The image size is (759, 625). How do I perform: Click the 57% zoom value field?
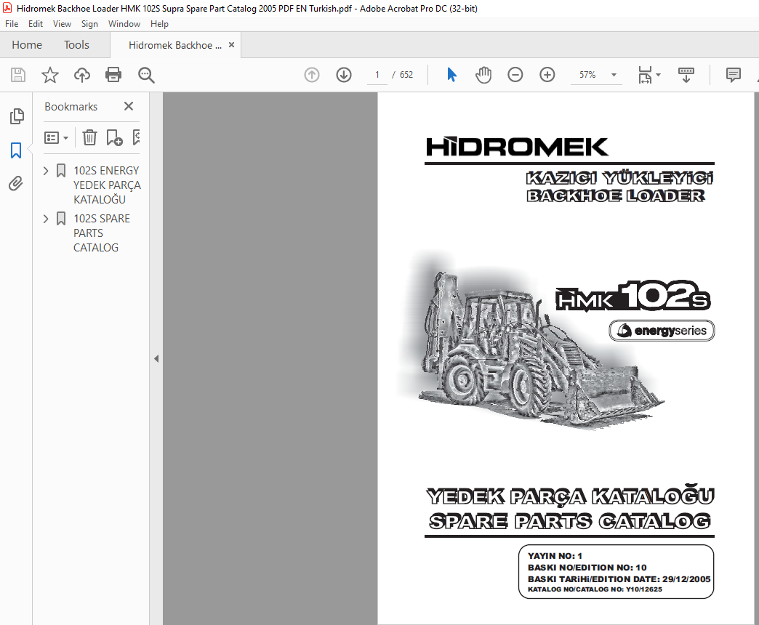click(x=587, y=75)
